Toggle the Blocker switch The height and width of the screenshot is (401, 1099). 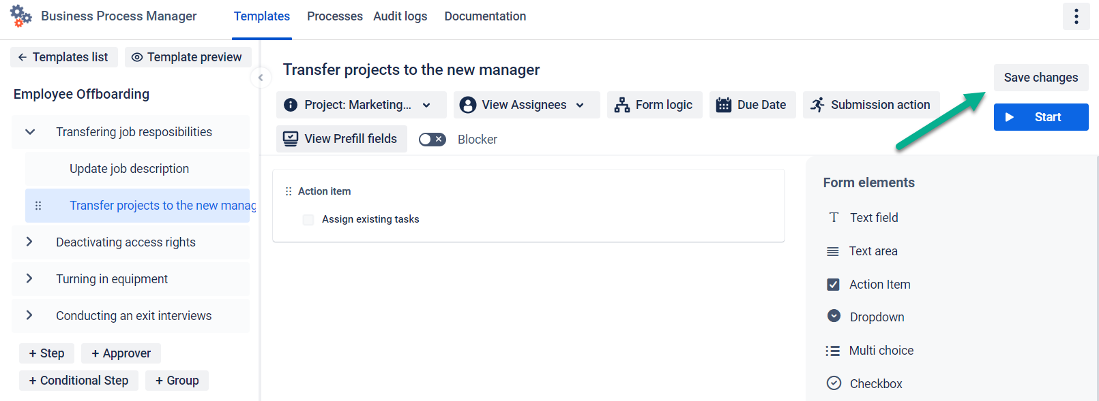[x=432, y=140]
